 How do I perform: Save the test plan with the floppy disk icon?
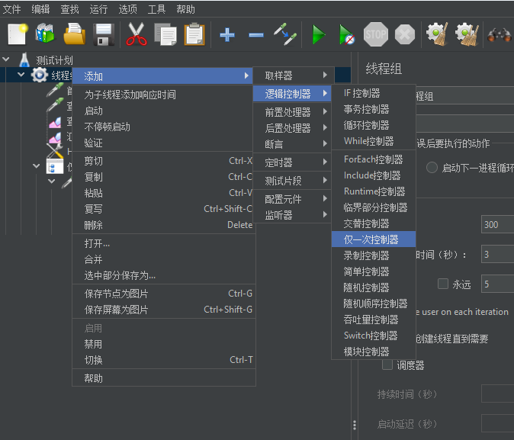(x=103, y=34)
